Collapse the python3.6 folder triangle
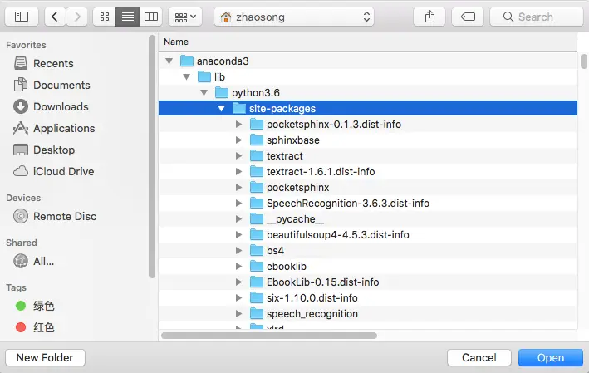The width and height of the screenshot is (589, 373). click(x=204, y=92)
